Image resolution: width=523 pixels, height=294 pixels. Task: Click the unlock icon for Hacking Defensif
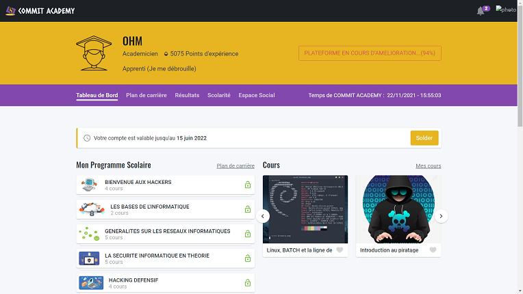point(247,283)
